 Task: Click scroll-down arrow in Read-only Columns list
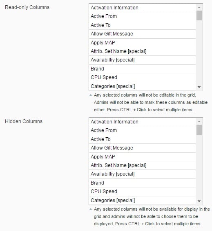click(x=199, y=87)
